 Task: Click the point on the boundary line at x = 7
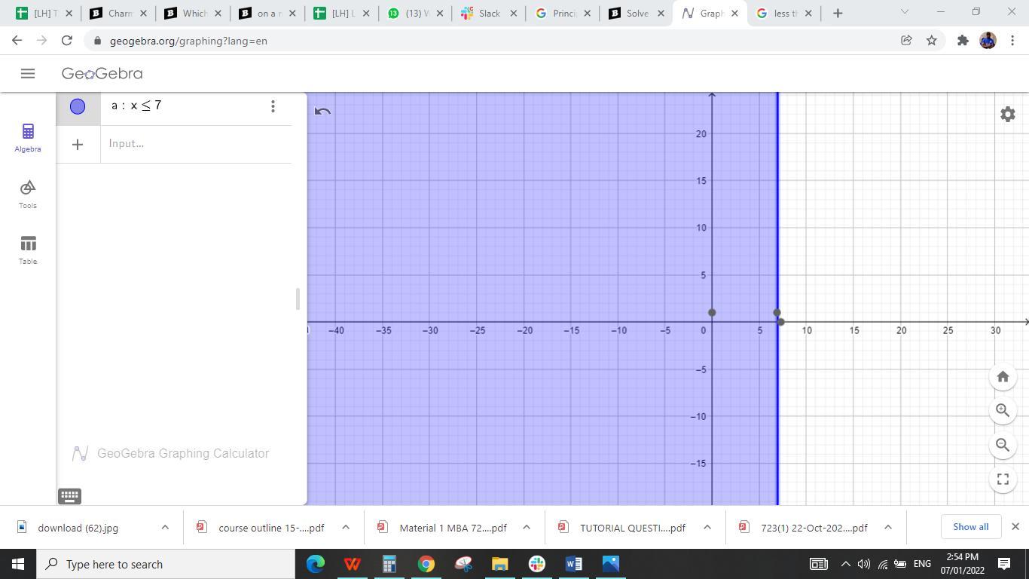(777, 312)
